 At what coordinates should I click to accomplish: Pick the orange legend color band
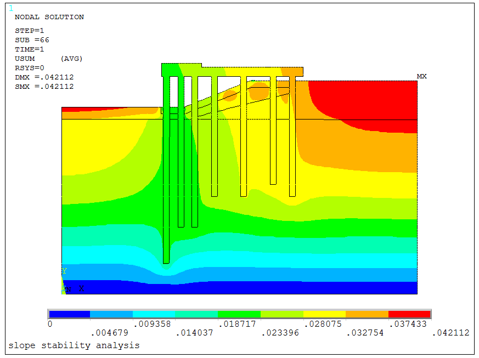click(367, 314)
